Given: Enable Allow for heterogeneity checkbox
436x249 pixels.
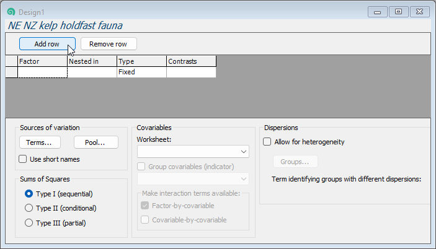Looking at the screenshot, I should (267, 142).
